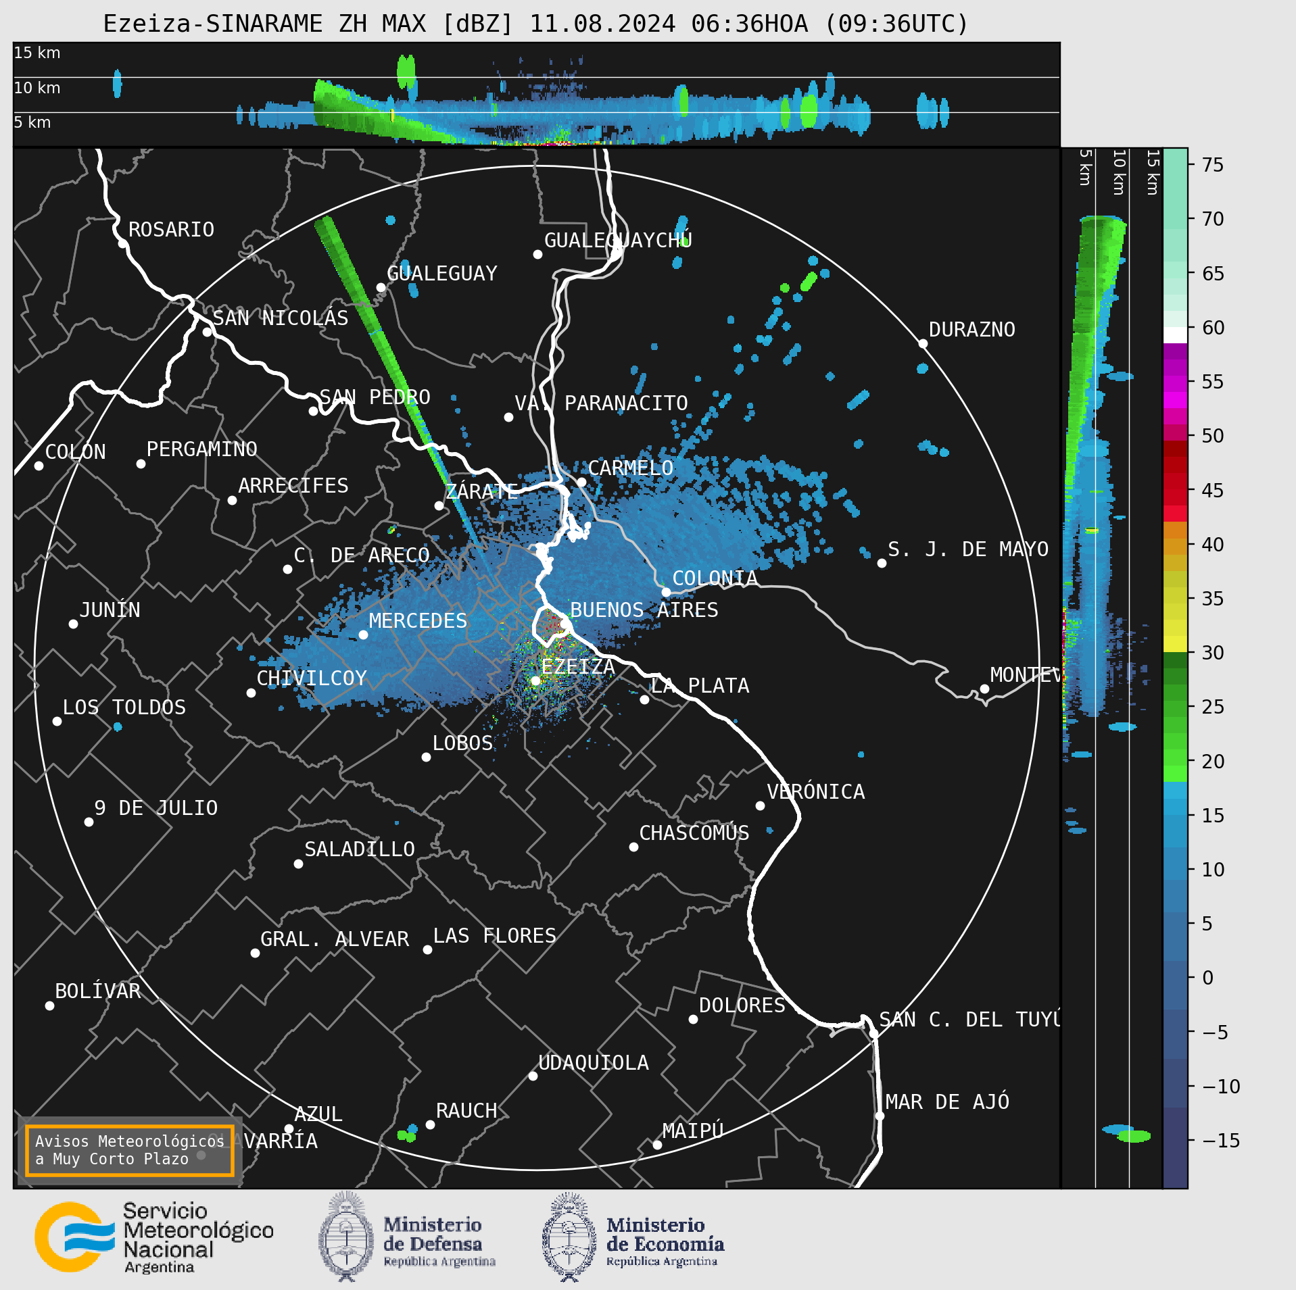
Task: Click the UDAQUIOLA label
Action: pos(594,1063)
